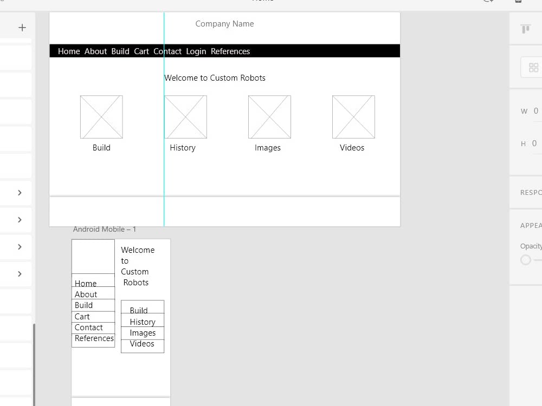Select the image placeholder above the Images caption

tap(269, 117)
